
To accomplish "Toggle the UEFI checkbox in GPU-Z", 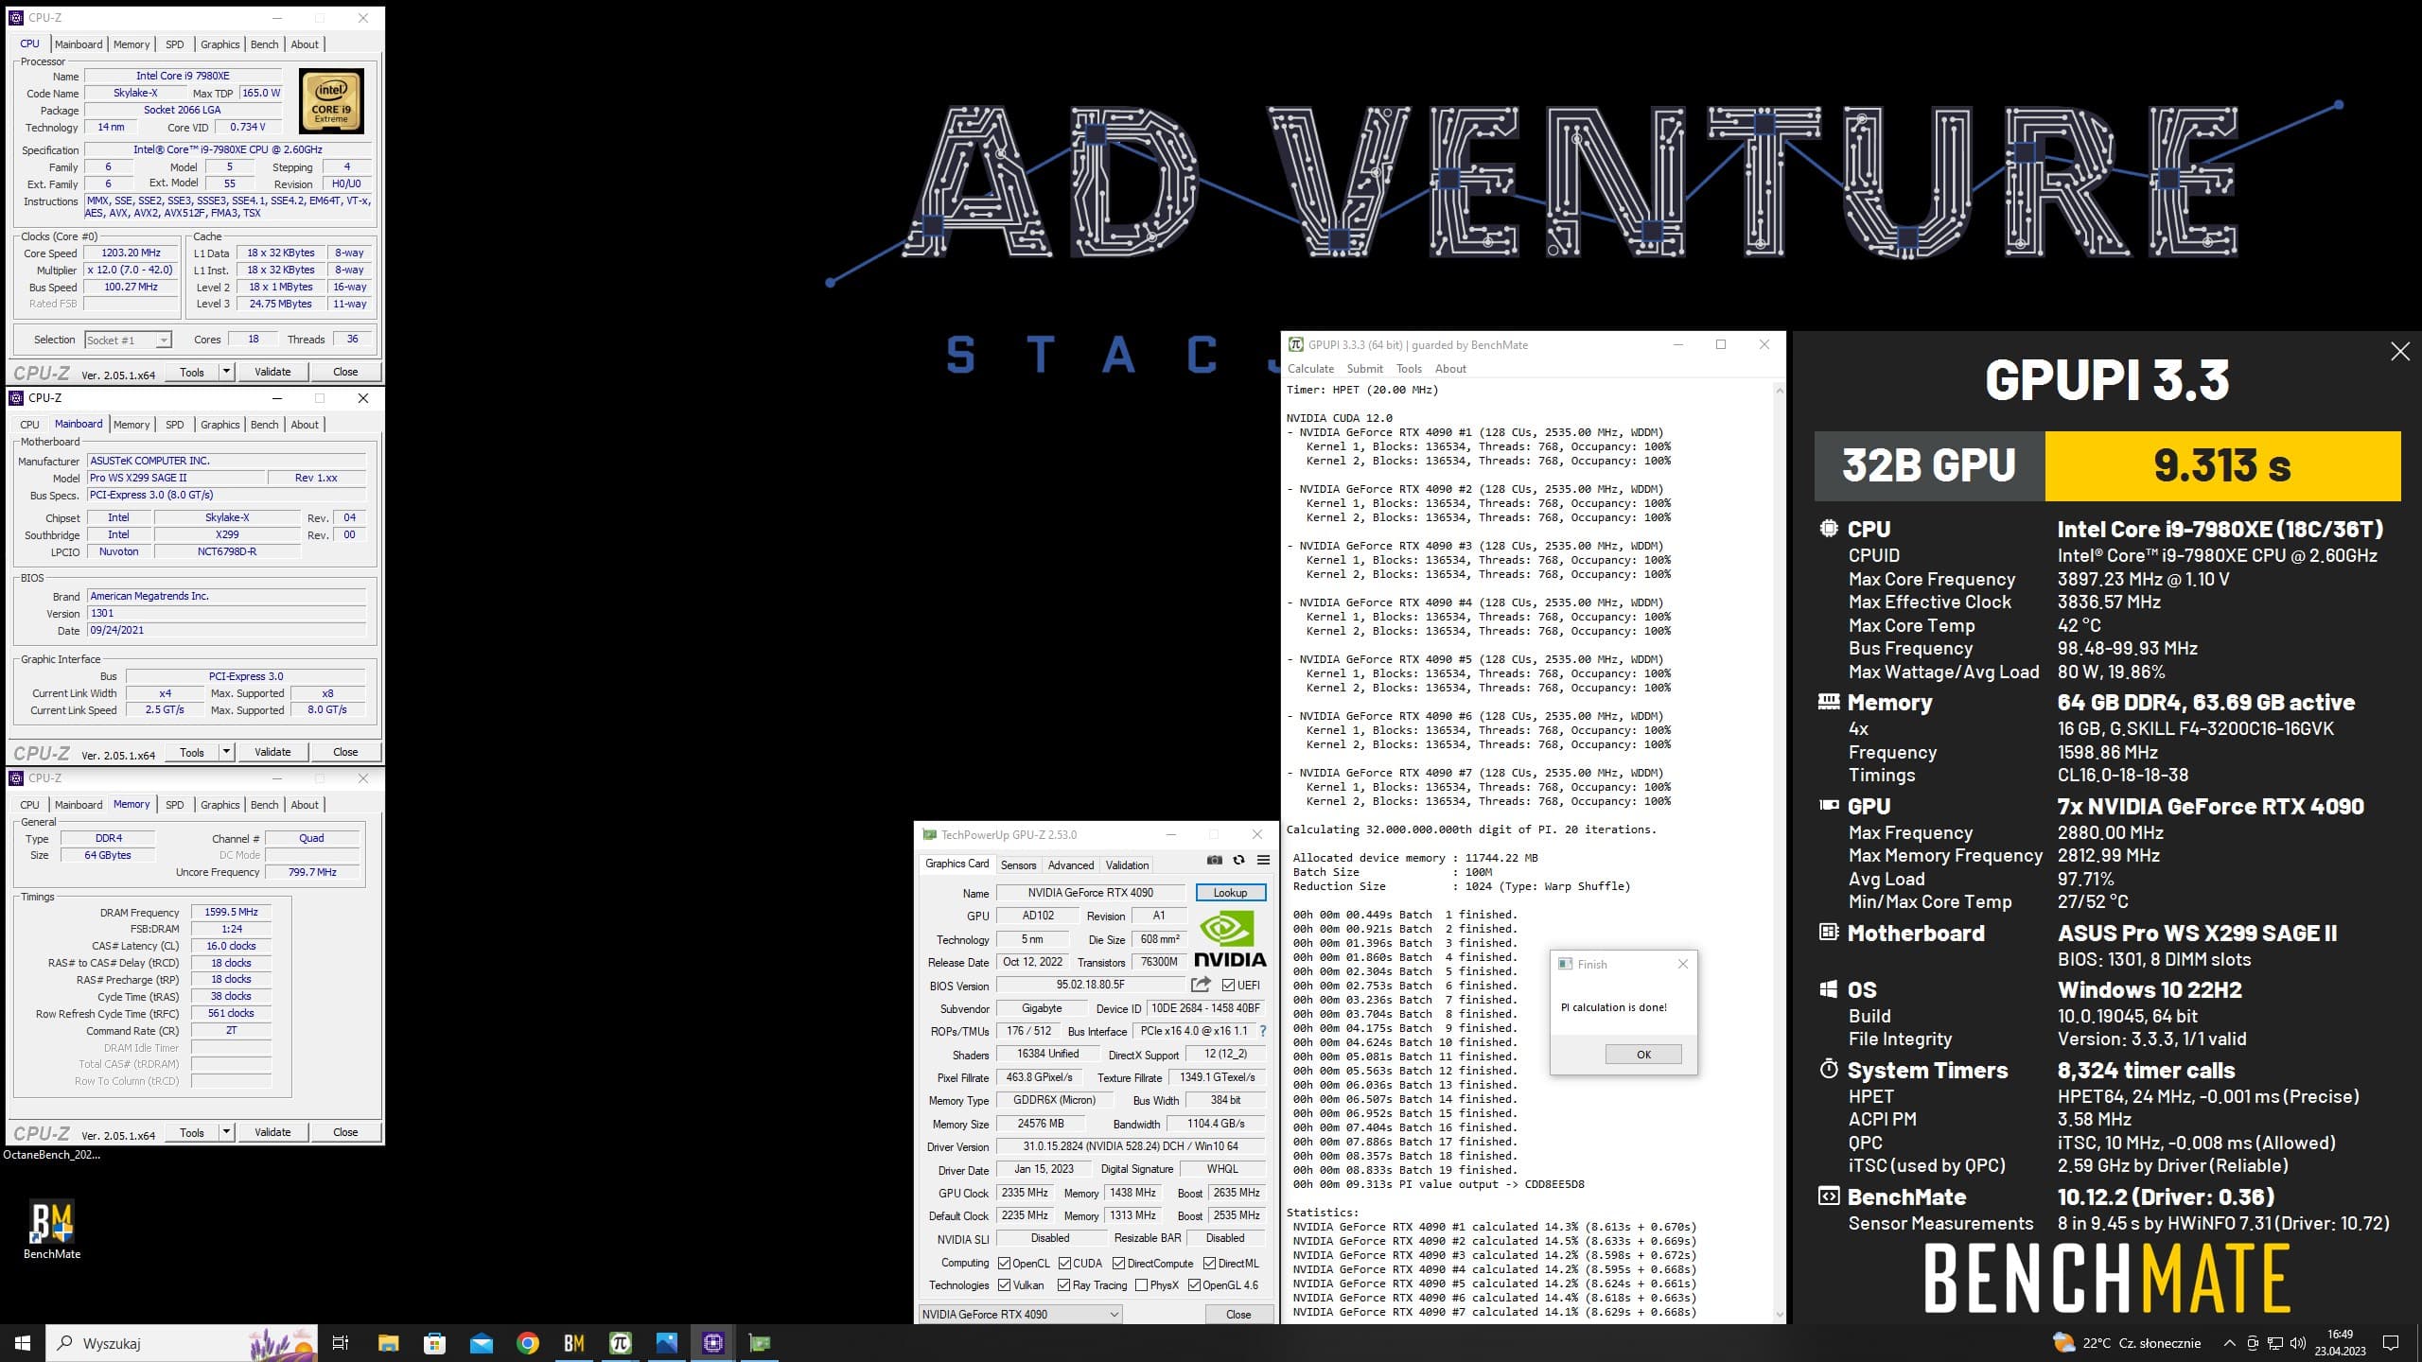I will [1228, 986].
